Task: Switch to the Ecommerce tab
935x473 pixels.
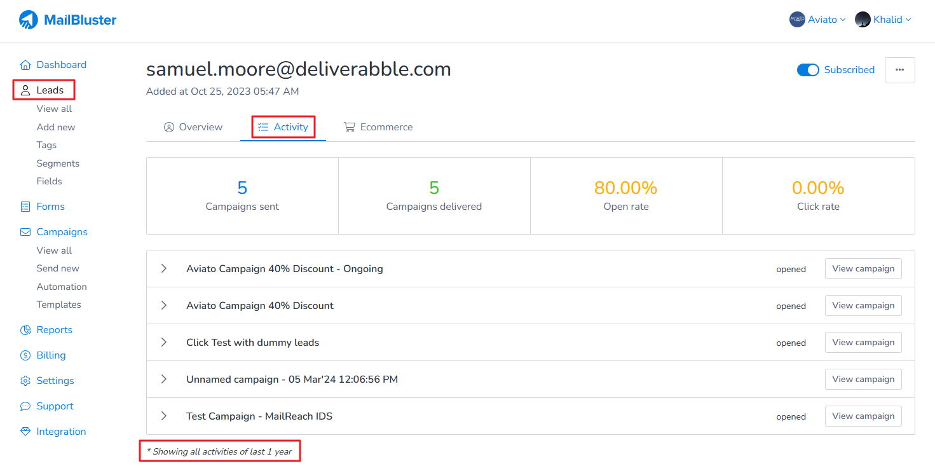Action: pyautogui.click(x=378, y=127)
